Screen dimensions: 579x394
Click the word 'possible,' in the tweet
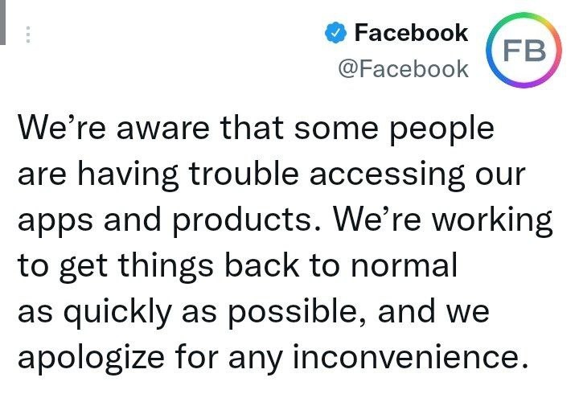[x=297, y=314]
